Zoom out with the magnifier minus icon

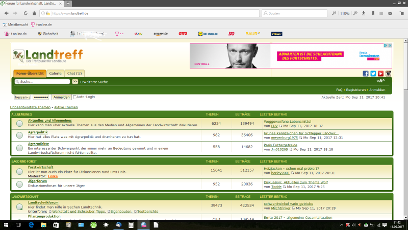pos(334,13)
